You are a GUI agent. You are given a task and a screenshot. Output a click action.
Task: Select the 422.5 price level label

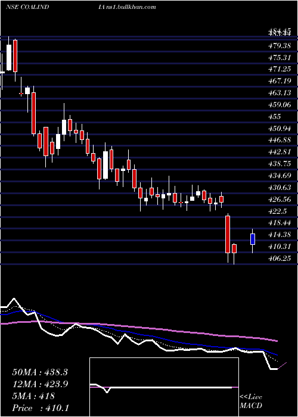coord(277,211)
